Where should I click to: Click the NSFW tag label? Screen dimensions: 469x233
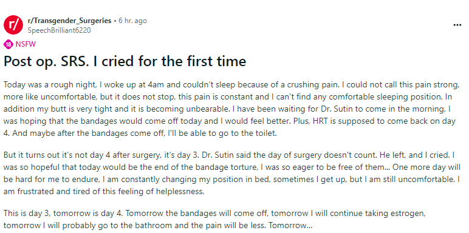26,44
